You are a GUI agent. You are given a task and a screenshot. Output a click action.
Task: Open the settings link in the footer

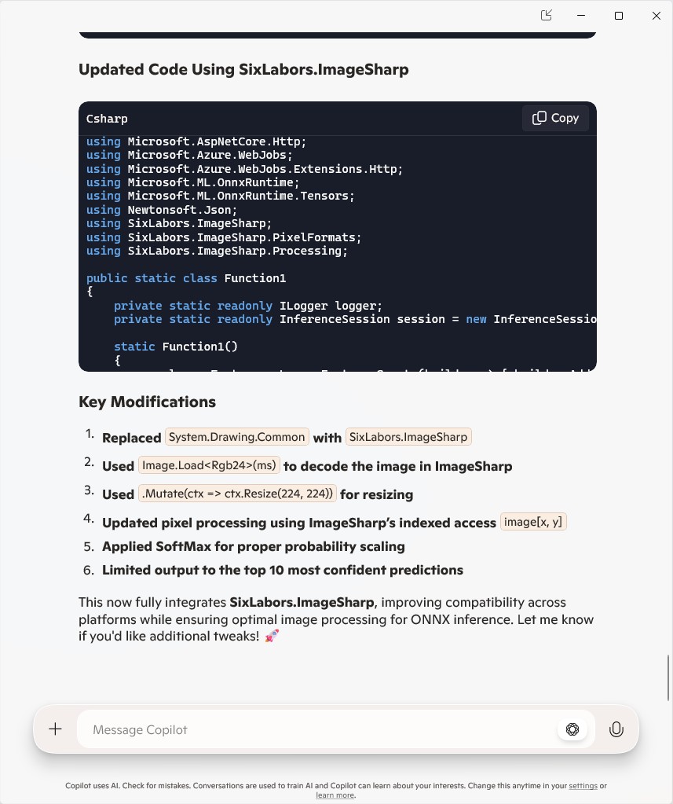583,786
